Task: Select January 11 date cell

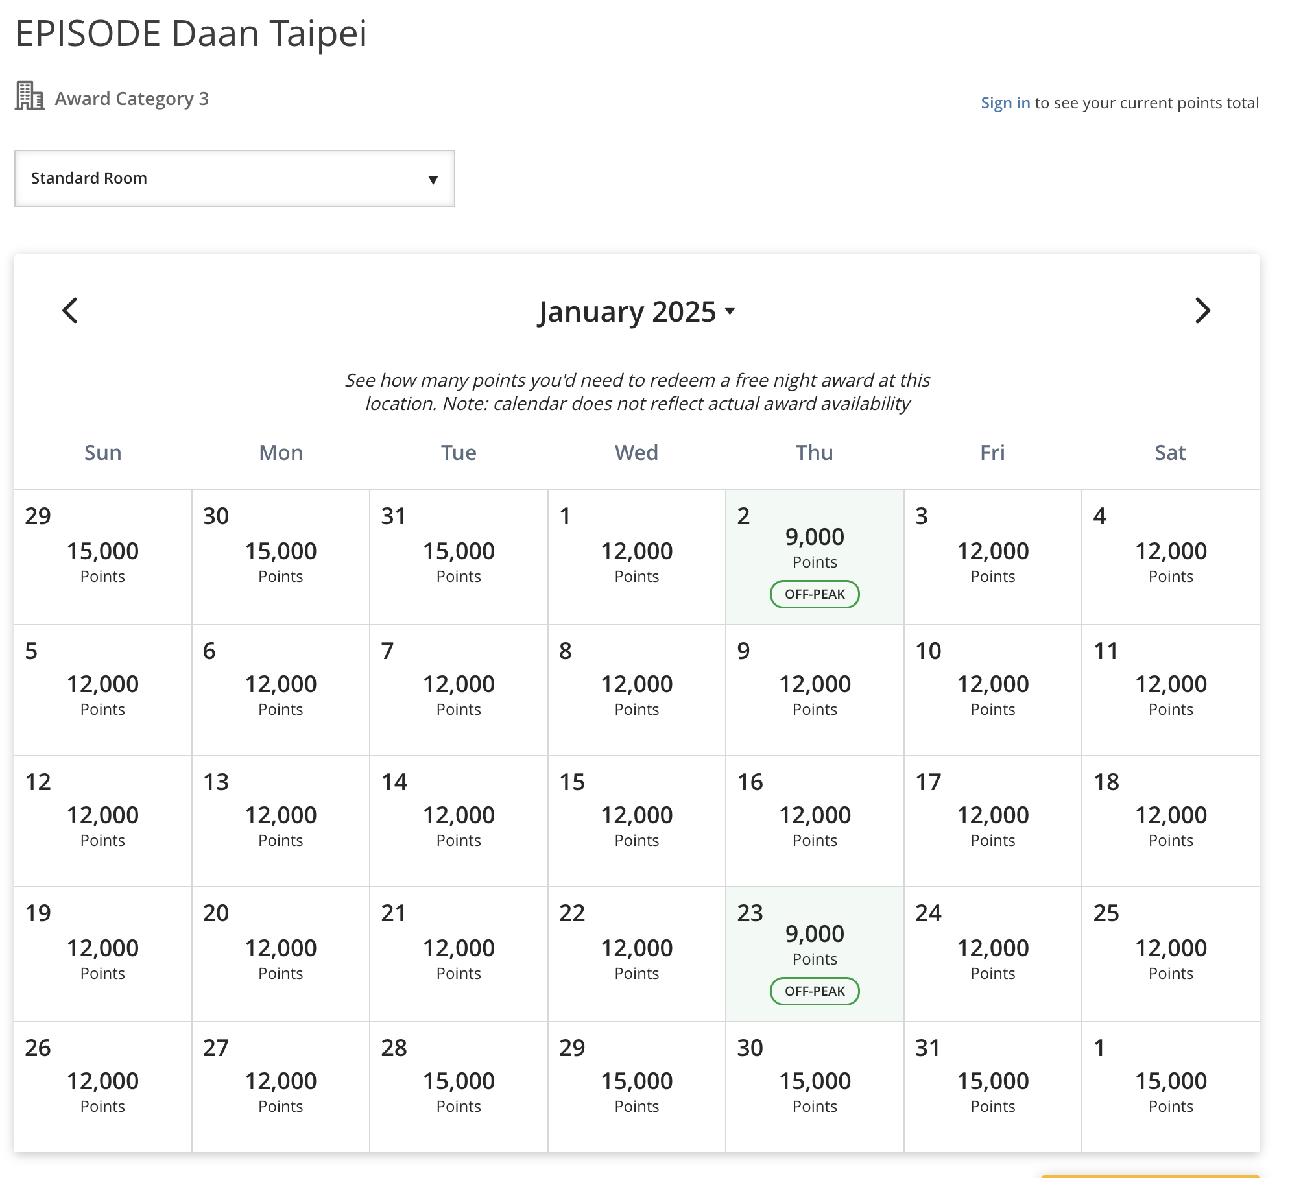Action: coord(1171,690)
